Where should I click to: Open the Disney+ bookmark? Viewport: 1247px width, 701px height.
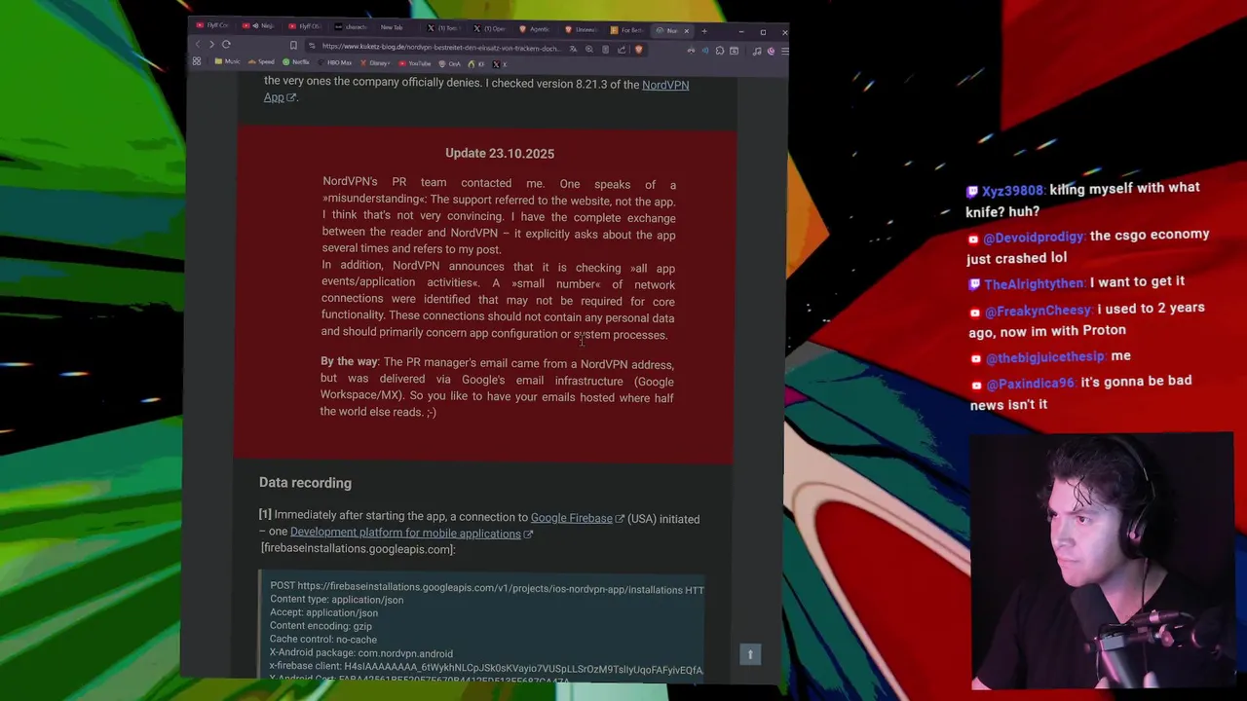(376, 62)
